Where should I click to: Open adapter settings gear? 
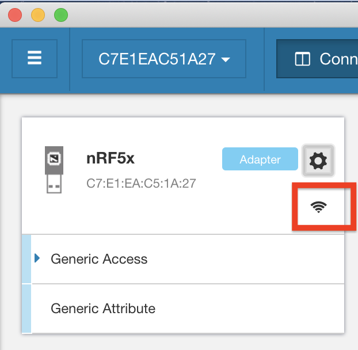[x=318, y=161]
